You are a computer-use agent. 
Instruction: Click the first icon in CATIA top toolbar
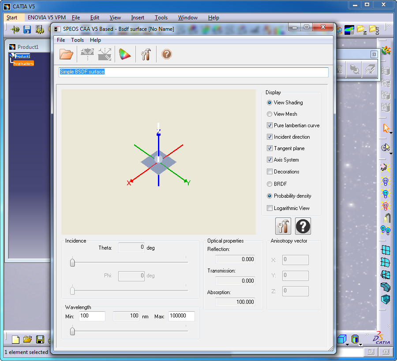coord(15,29)
